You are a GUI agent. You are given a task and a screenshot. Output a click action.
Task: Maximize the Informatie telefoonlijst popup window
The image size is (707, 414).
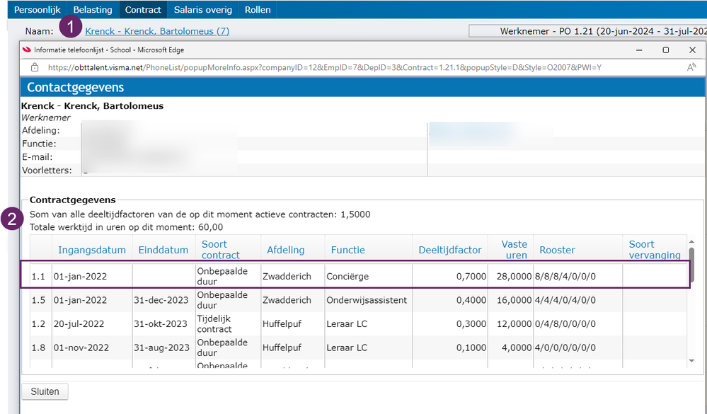tap(665, 50)
